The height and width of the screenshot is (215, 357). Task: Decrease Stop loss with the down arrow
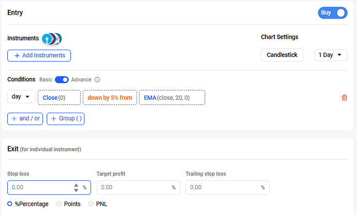coord(76,190)
